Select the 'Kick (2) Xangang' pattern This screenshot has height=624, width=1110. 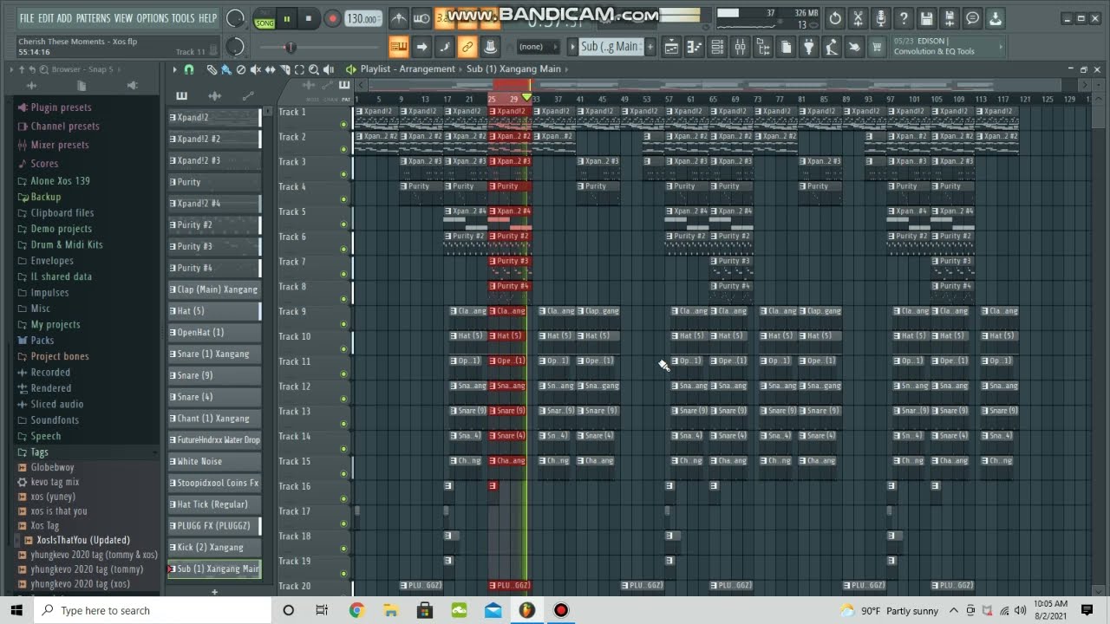(x=214, y=548)
